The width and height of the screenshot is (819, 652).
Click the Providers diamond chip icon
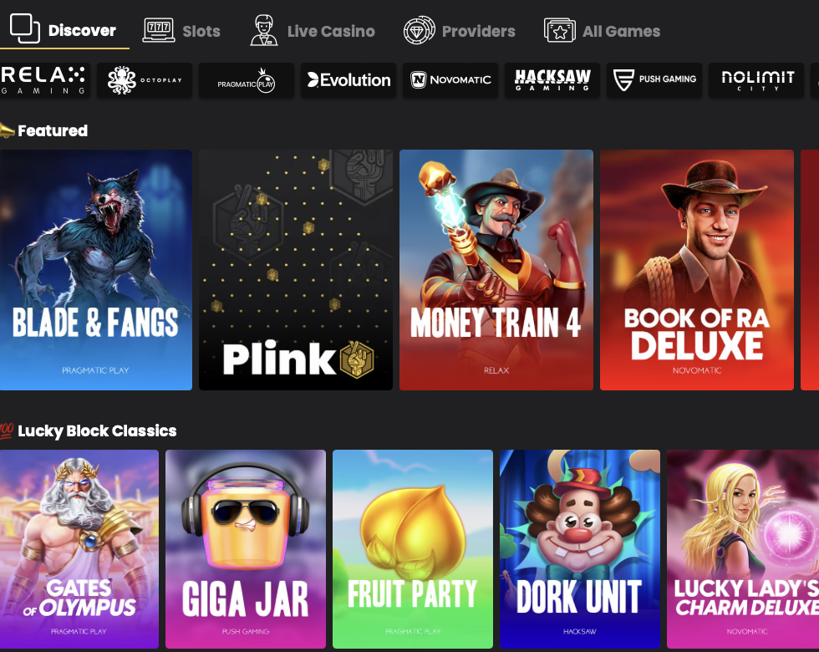[x=419, y=30]
